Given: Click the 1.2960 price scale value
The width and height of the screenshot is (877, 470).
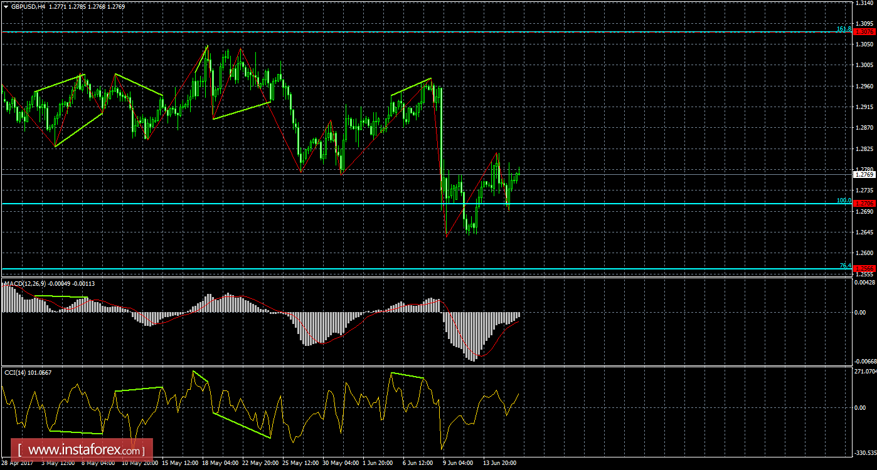Looking at the screenshot, I should pos(865,86).
